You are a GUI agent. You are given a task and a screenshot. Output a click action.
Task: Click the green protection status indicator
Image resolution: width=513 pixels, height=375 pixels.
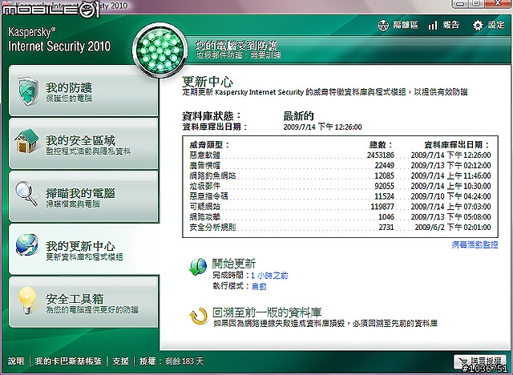pos(160,50)
